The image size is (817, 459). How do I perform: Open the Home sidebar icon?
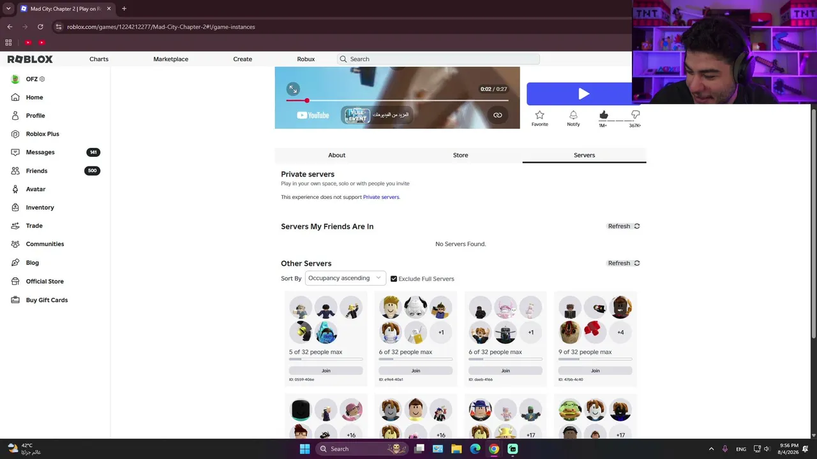[15, 98]
